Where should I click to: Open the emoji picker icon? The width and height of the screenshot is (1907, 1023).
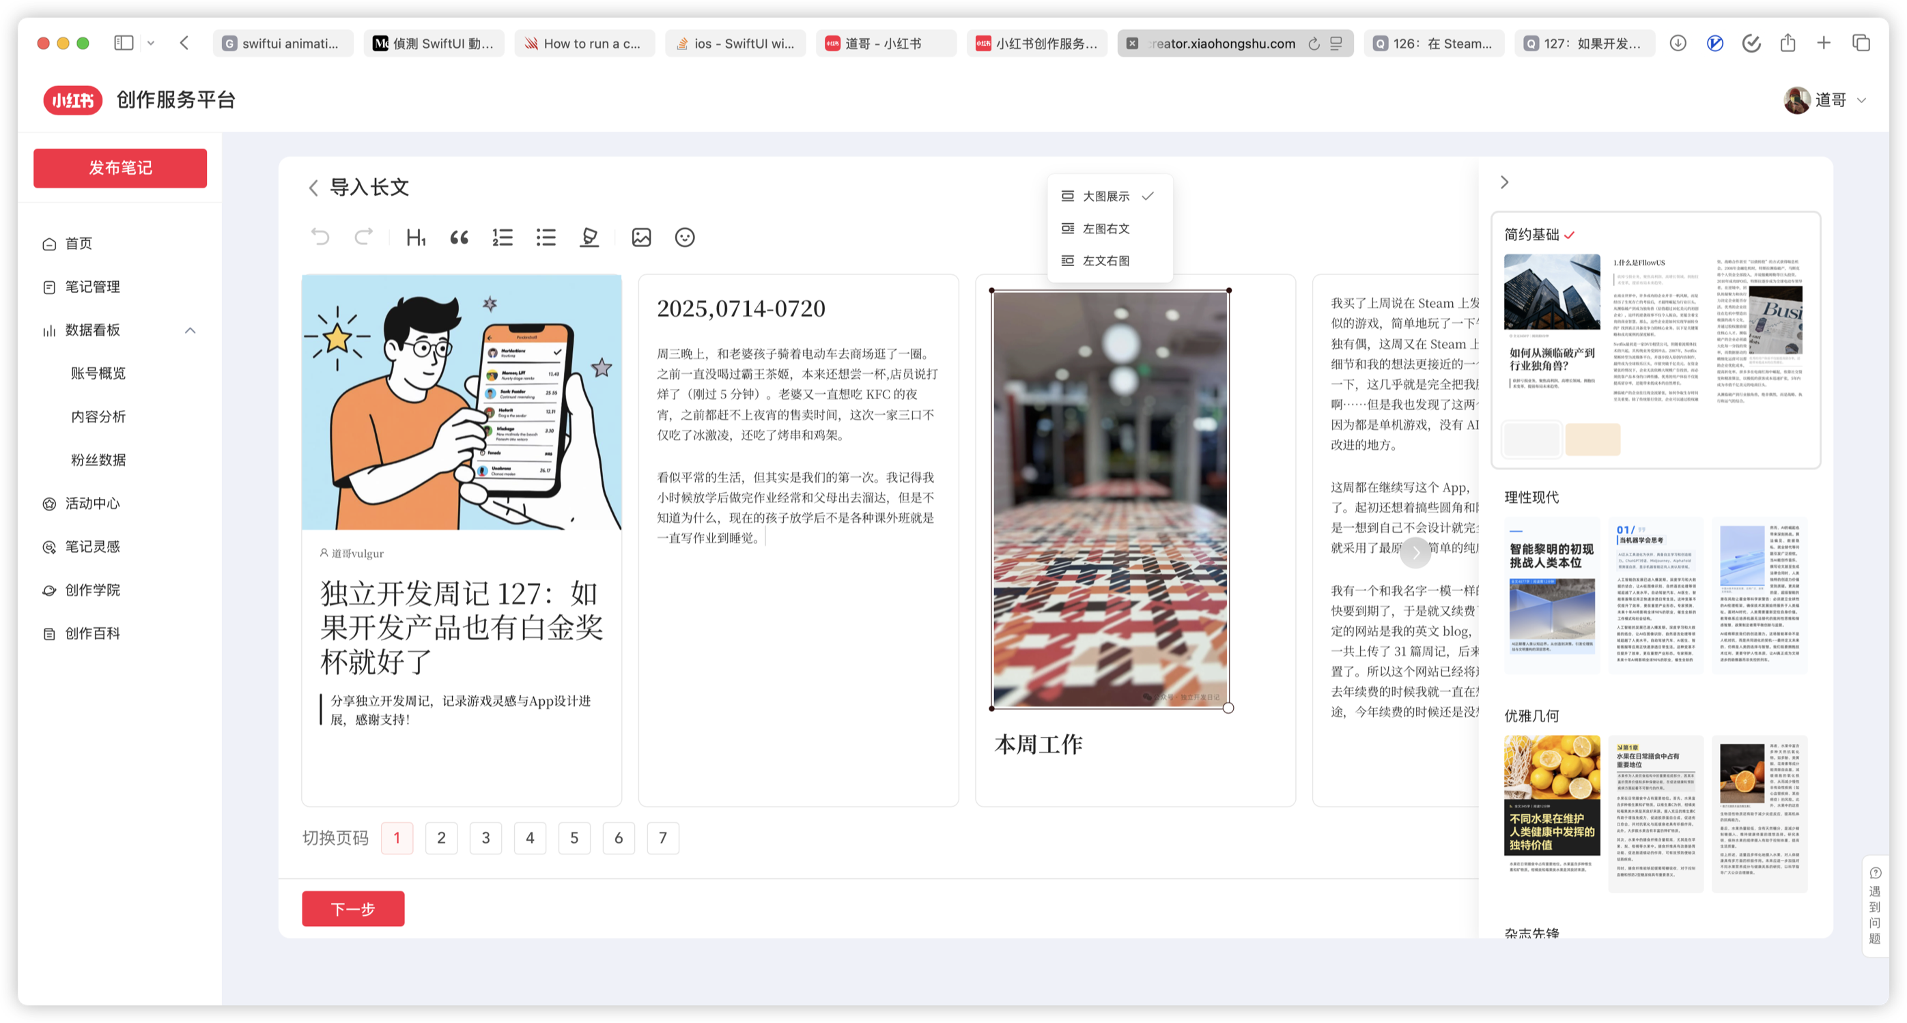(x=685, y=237)
